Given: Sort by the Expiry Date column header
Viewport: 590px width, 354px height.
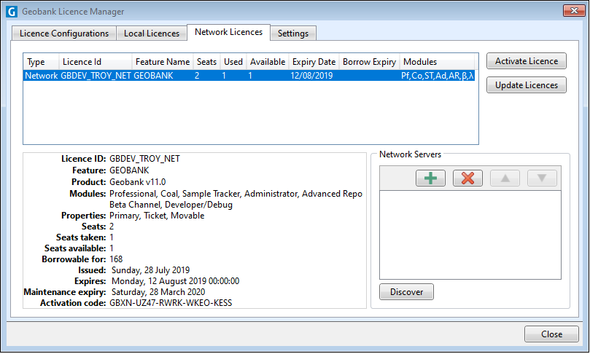Looking at the screenshot, I should click(x=314, y=62).
